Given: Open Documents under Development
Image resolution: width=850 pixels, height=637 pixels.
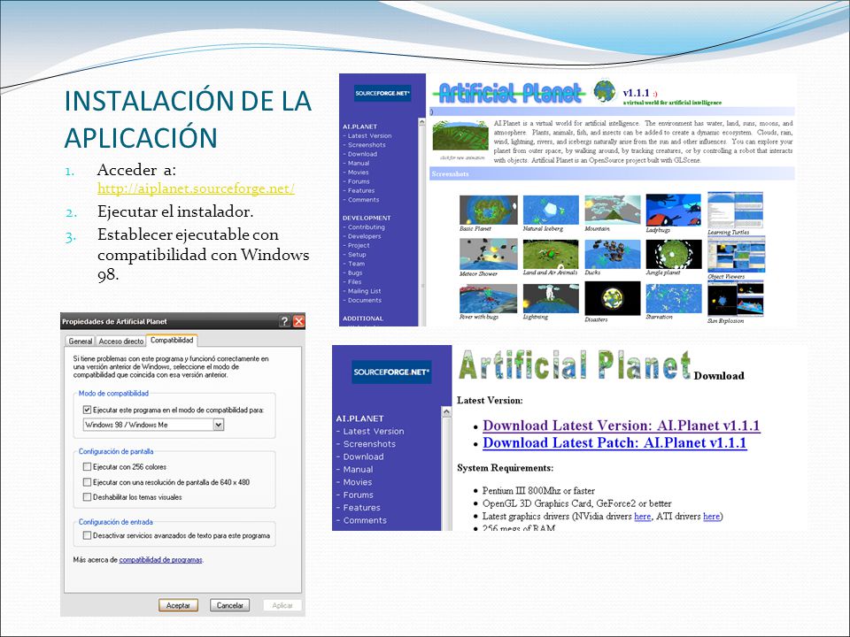Looking at the screenshot, I should (x=364, y=301).
